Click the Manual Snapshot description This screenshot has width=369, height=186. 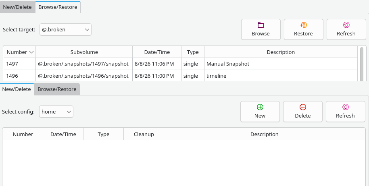(x=281, y=64)
